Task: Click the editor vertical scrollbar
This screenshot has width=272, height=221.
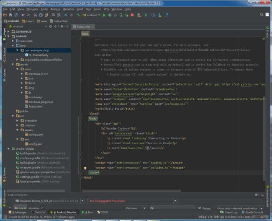Action: coord(264,138)
